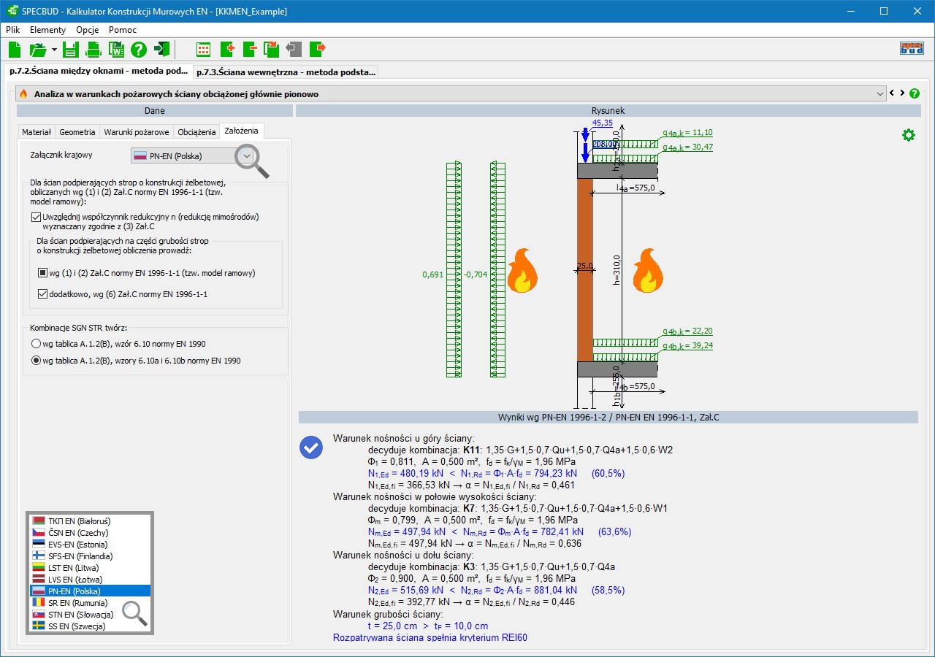Click the printer icon in toolbar
Image resolution: width=935 pixels, height=657 pixels.
point(93,50)
